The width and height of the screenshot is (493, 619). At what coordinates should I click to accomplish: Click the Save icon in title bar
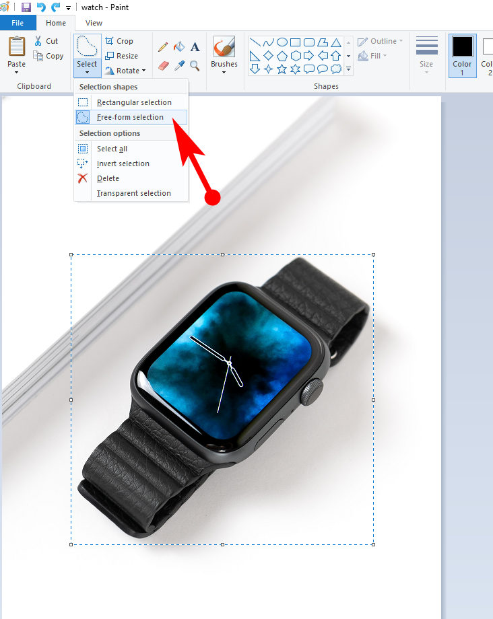click(26, 7)
